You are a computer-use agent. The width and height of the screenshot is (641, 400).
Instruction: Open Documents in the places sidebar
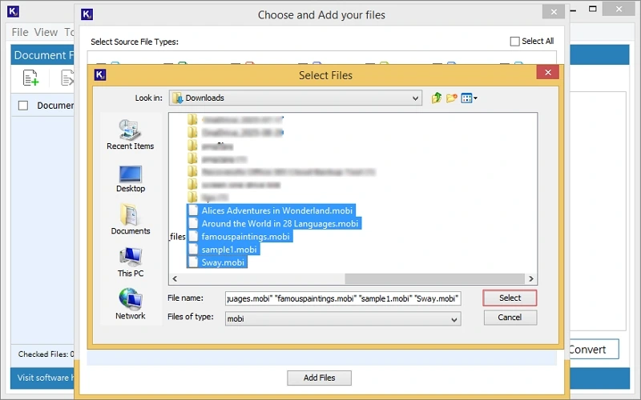tap(131, 219)
